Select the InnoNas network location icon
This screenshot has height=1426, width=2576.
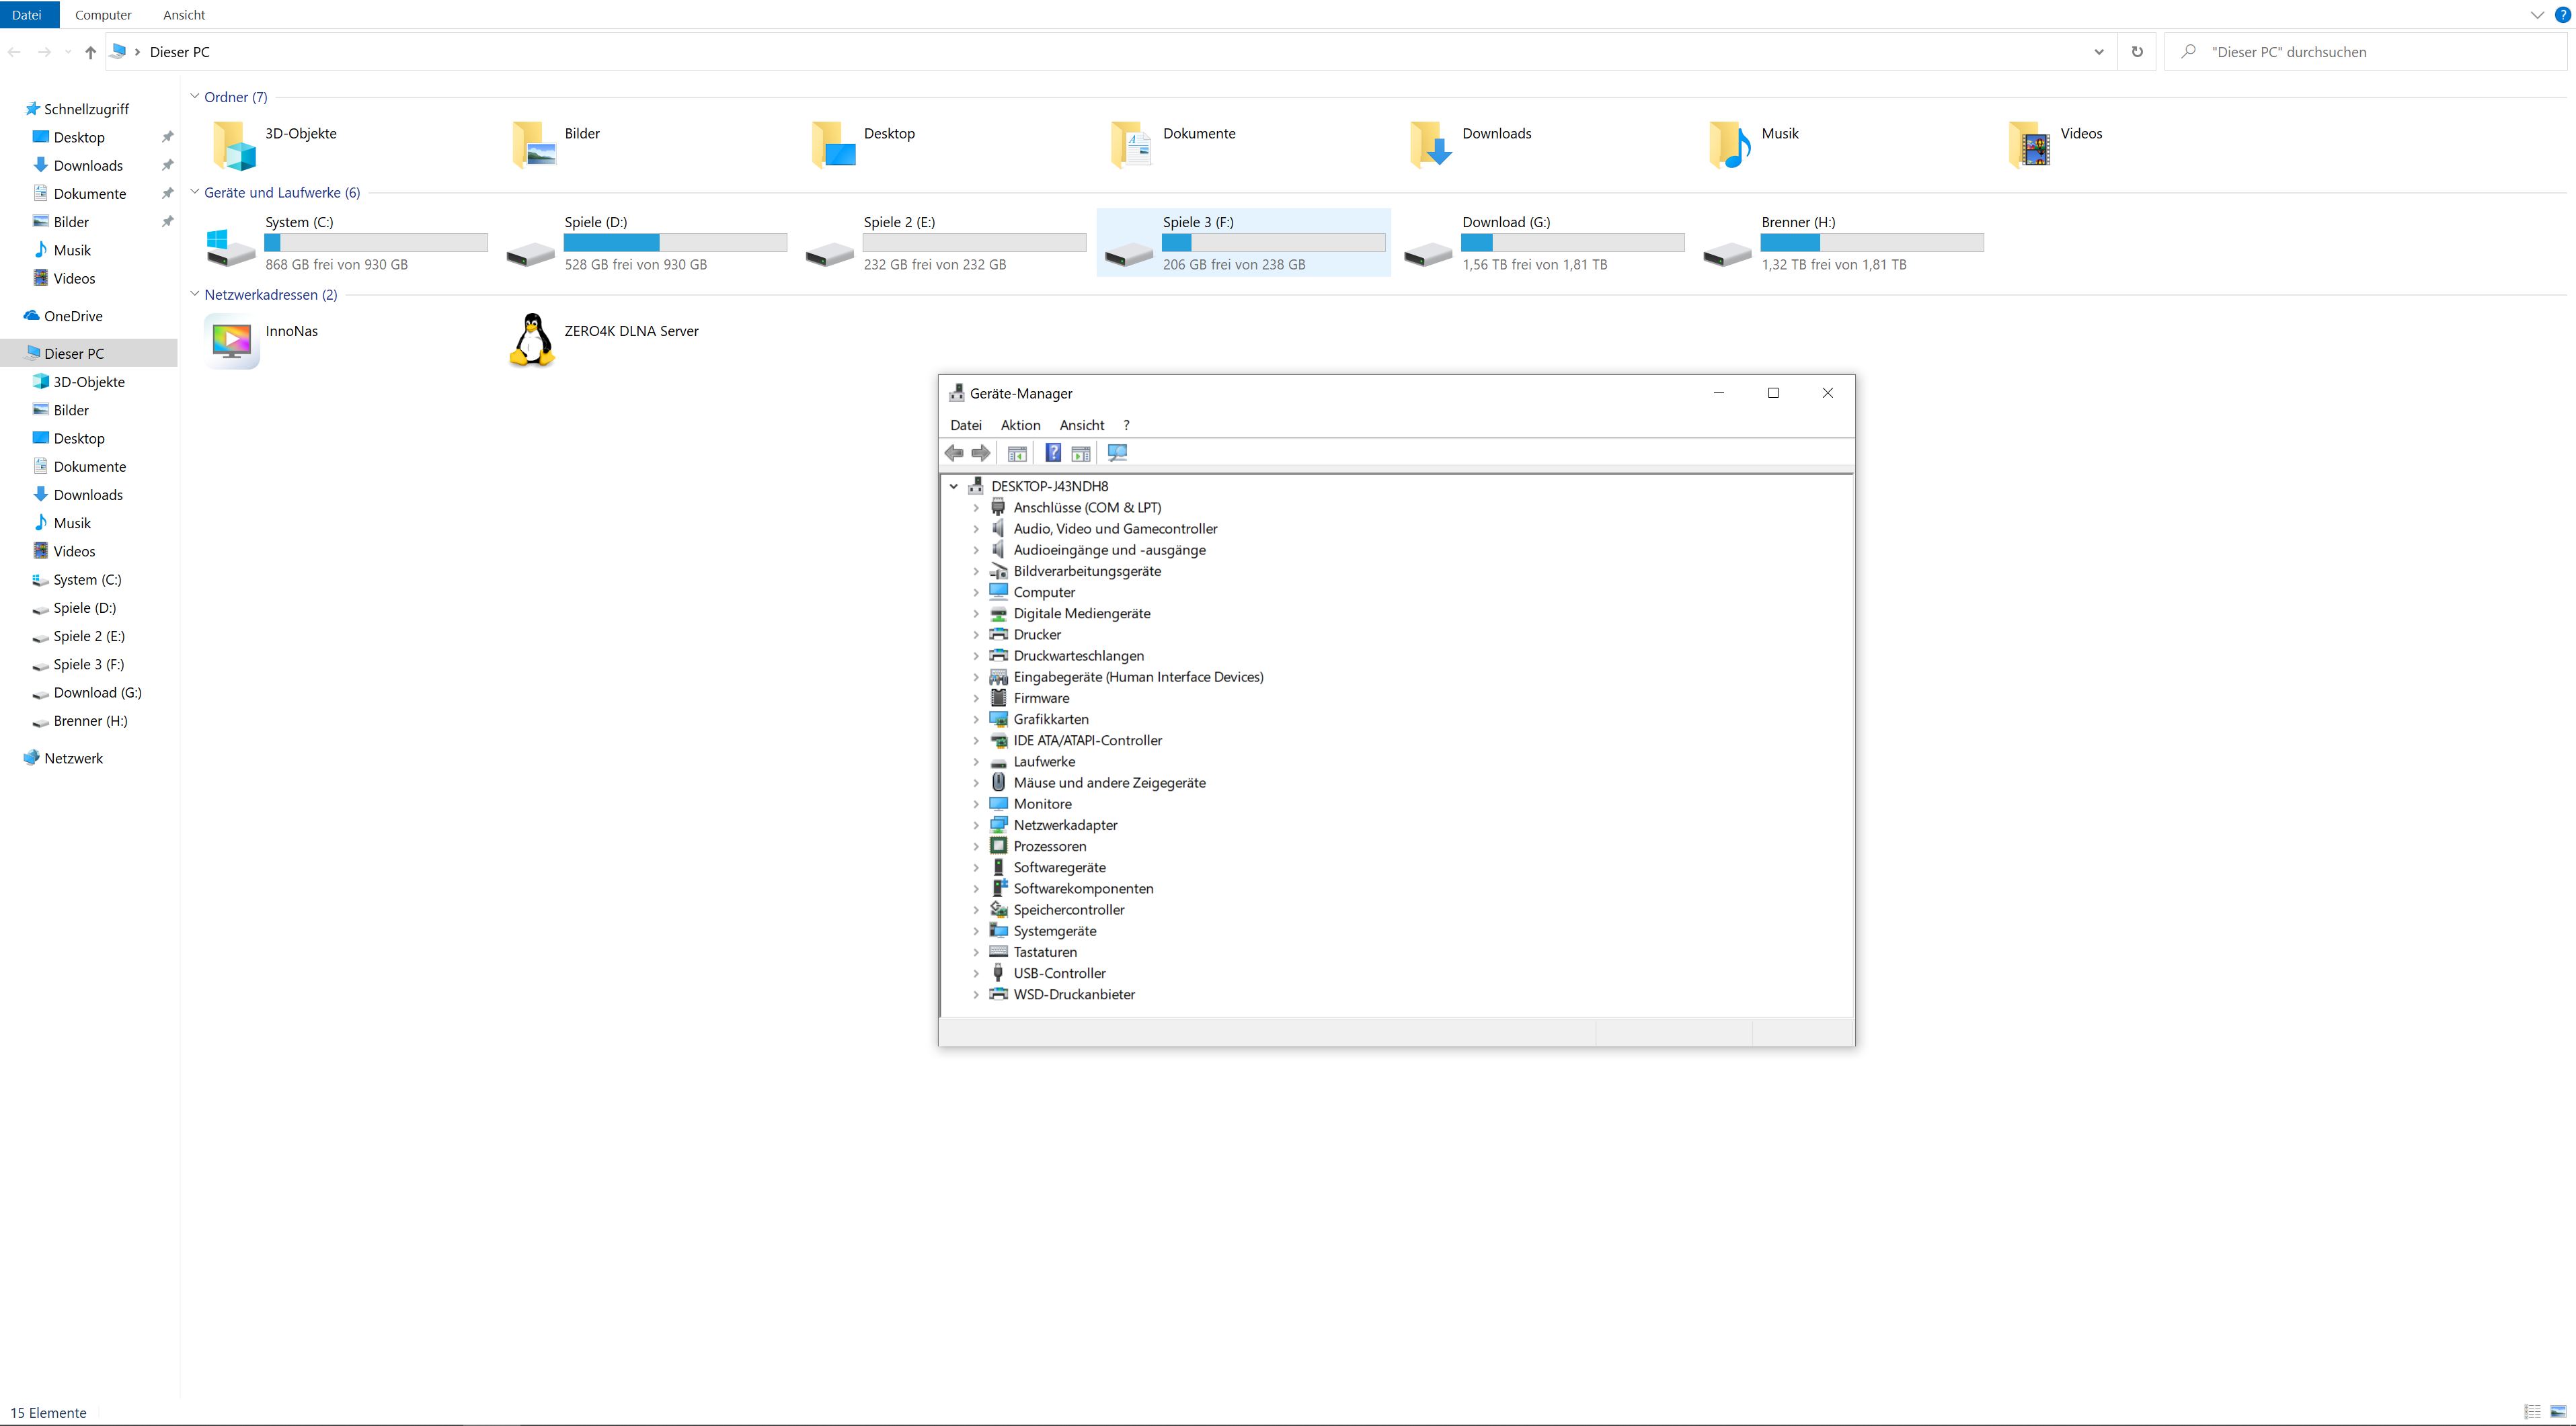232,340
